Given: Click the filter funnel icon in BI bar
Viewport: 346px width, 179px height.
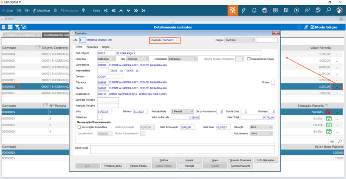Looking at the screenshot, I should click(17, 27).
